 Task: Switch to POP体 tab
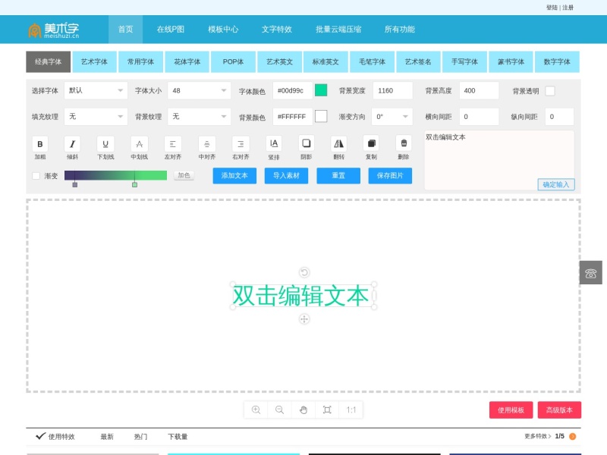233,62
